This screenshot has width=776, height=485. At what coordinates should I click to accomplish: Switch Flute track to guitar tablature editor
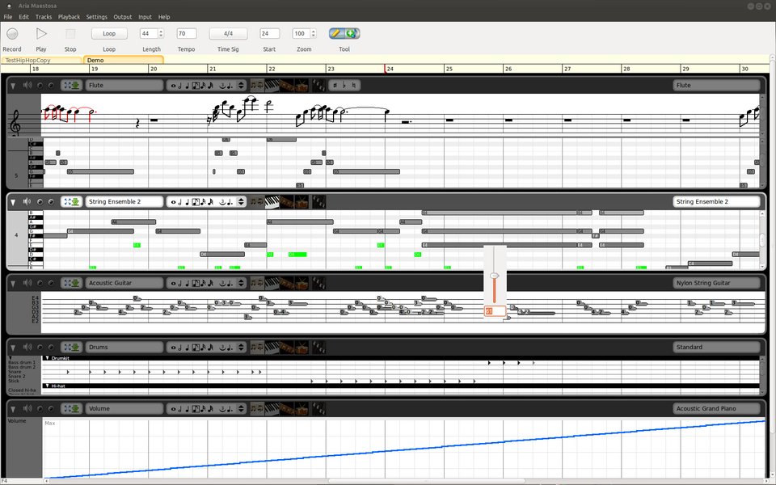tap(286, 85)
